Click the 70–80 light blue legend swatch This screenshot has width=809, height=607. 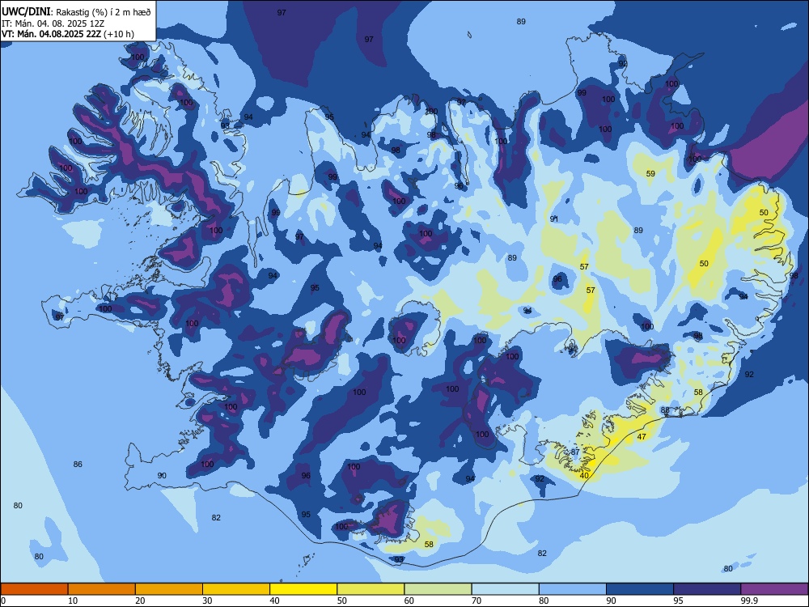point(505,589)
